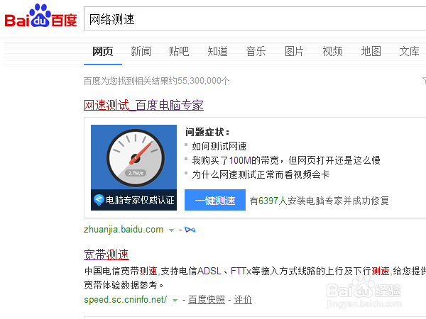Switch to the 图片 tab
Image resolution: width=426 pixels, height=319 pixels.
pyautogui.click(x=294, y=51)
